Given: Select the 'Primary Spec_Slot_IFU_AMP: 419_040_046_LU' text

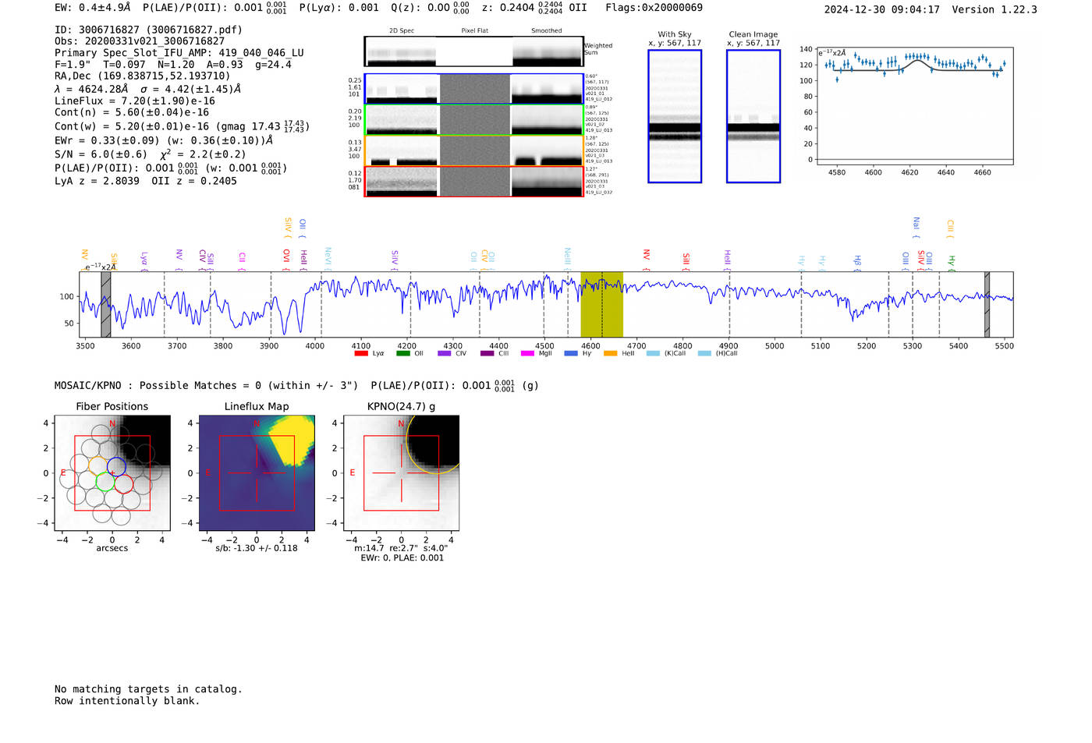Looking at the screenshot, I should tap(179, 53).
